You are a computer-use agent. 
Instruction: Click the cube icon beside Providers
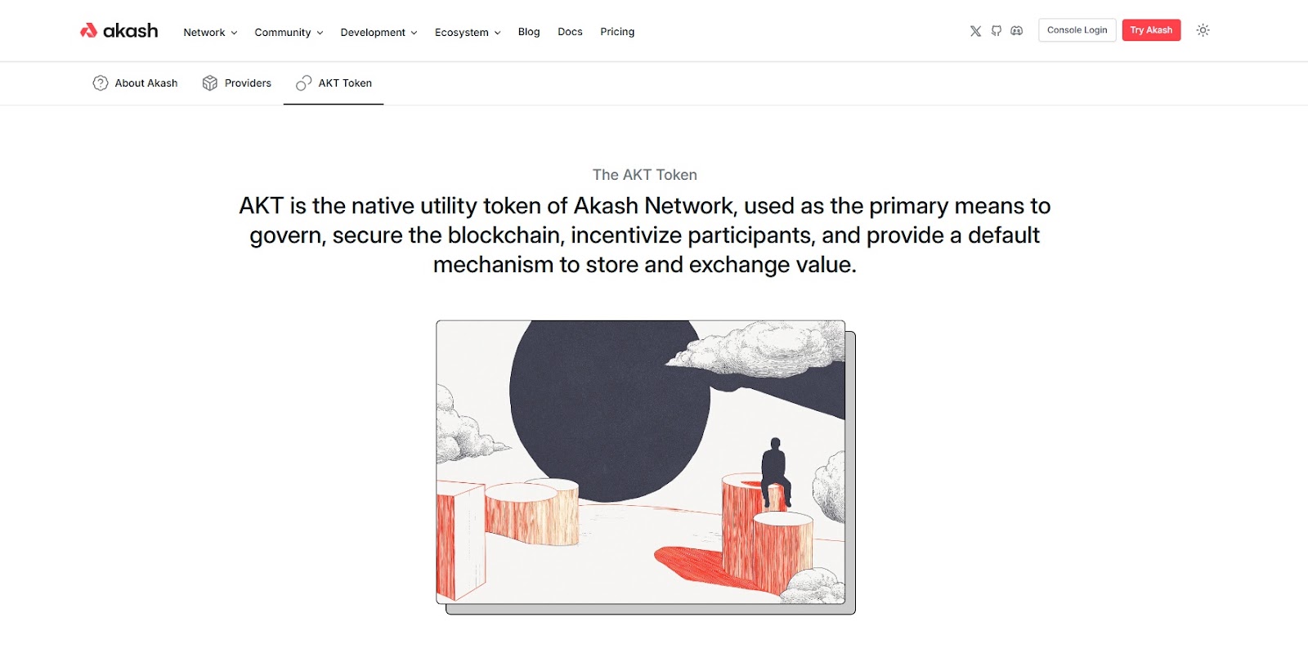click(210, 83)
